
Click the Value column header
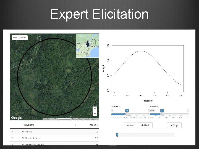coord(93,125)
